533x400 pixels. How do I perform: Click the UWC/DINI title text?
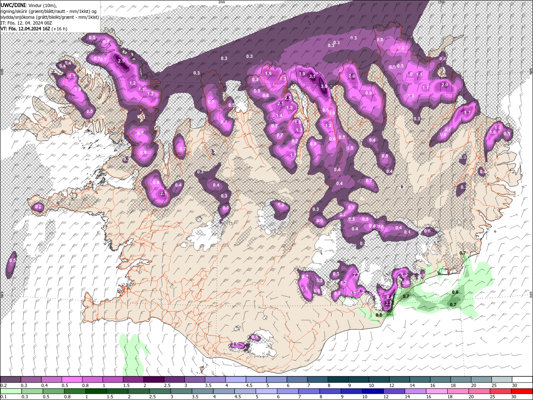(x=13, y=5)
